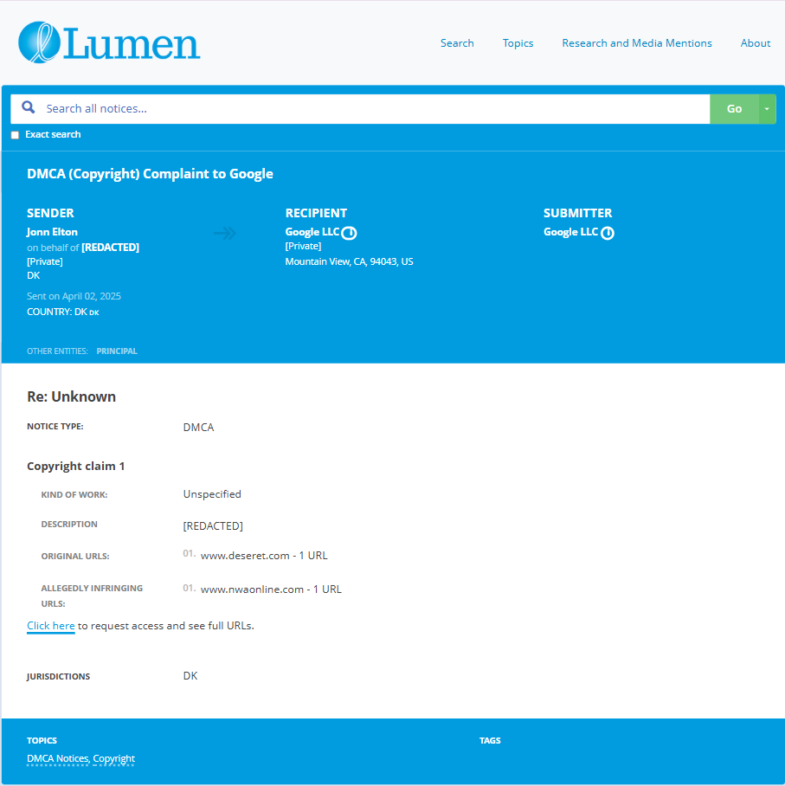Click the sender name Jonn Elton
This screenshot has width=785, height=786.
[52, 232]
